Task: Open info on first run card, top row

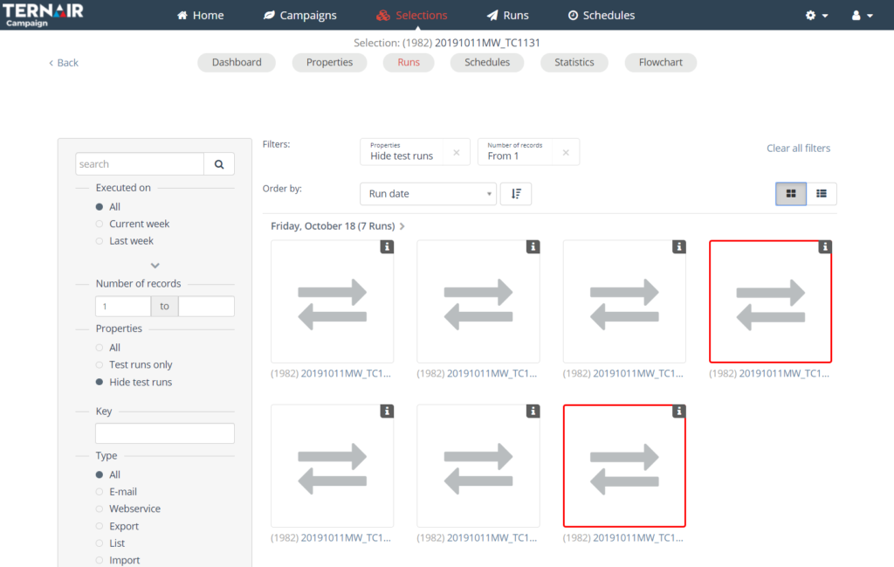Action: pyautogui.click(x=387, y=247)
